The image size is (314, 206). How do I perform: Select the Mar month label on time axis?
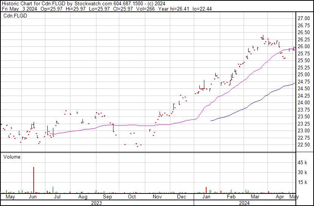(x=255, y=197)
